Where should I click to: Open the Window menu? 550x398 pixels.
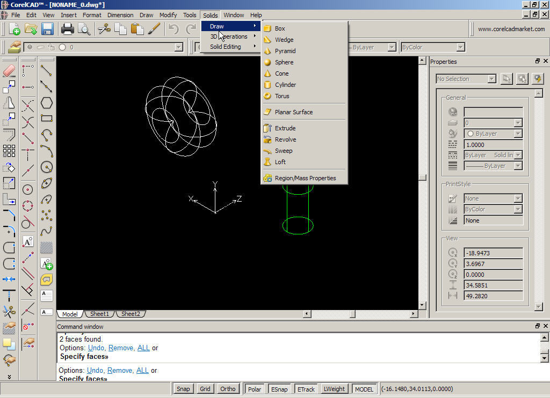(234, 14)
